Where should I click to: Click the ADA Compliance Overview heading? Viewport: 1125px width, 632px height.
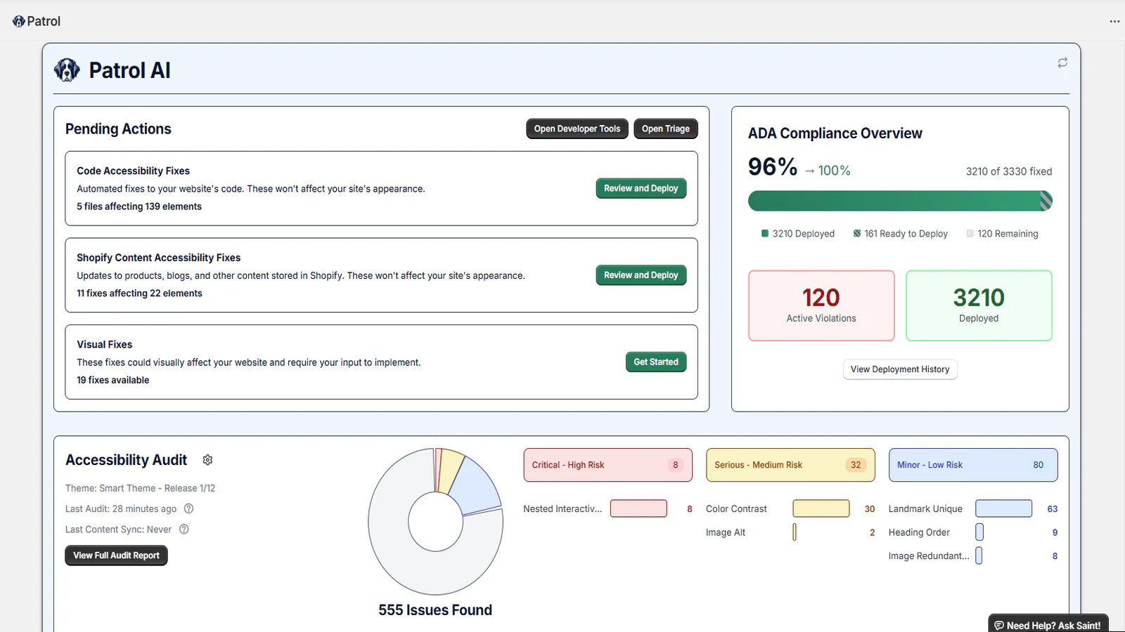coord(835,133)
